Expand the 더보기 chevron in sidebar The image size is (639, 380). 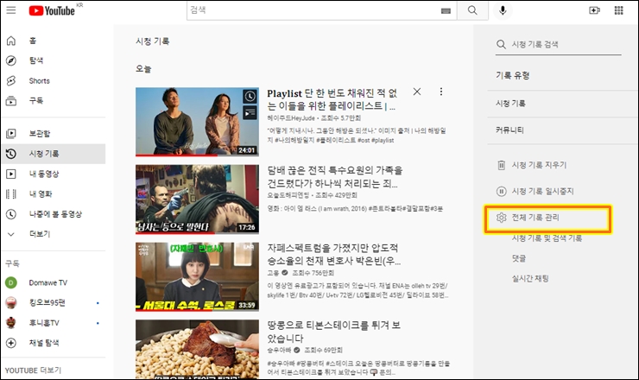pos(11,234)
